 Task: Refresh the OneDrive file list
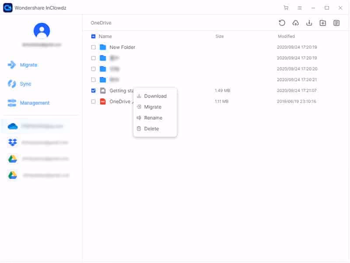pos(282,22)
